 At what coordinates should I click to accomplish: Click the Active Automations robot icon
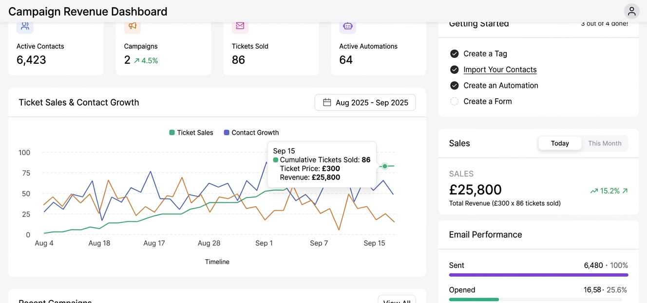coord(347,26)
